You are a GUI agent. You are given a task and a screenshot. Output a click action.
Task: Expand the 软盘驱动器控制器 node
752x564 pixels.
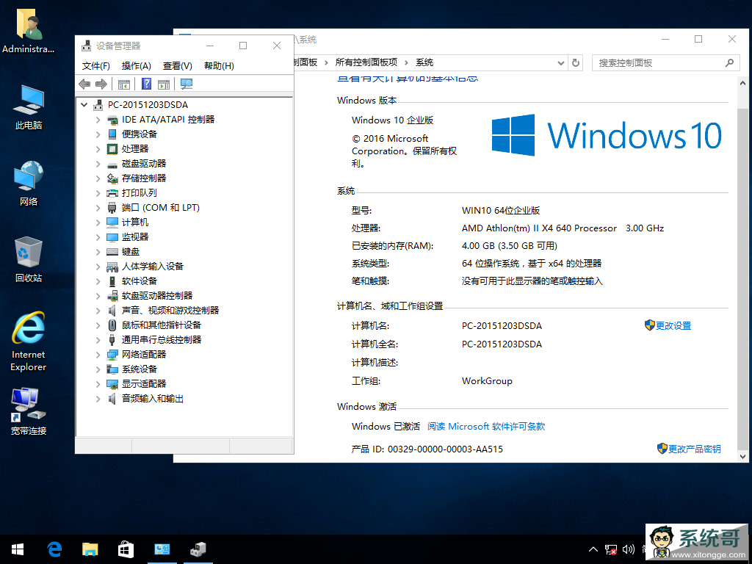[x=98, y=296]
